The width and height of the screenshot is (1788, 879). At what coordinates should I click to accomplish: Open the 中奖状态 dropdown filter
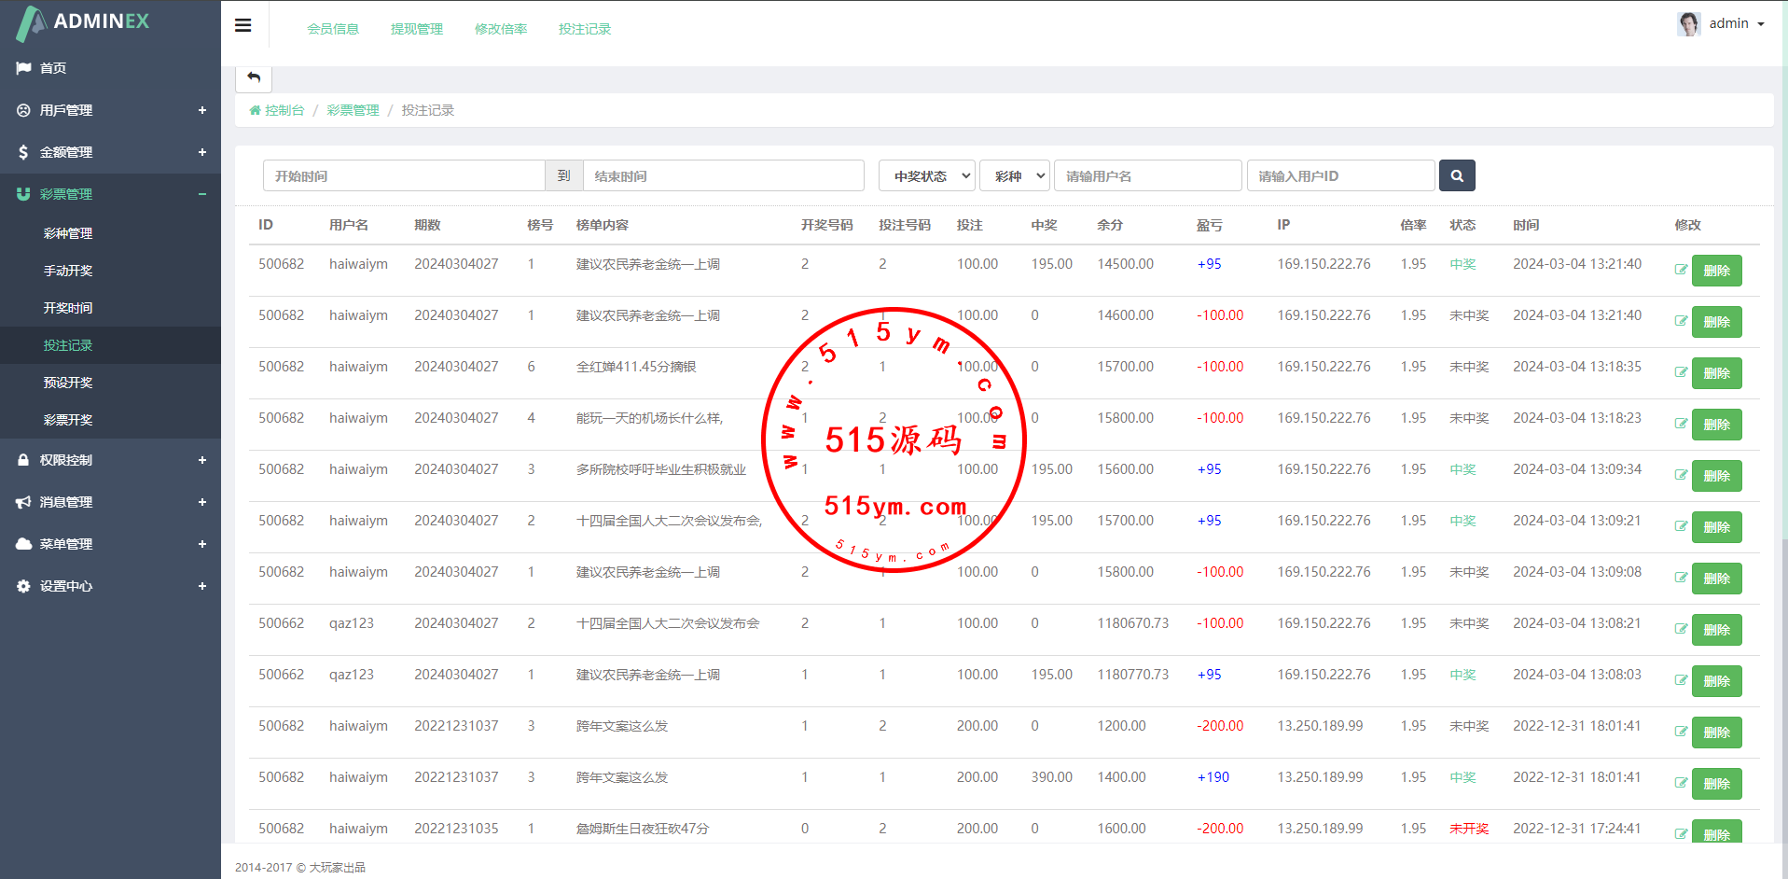[926, 175]
